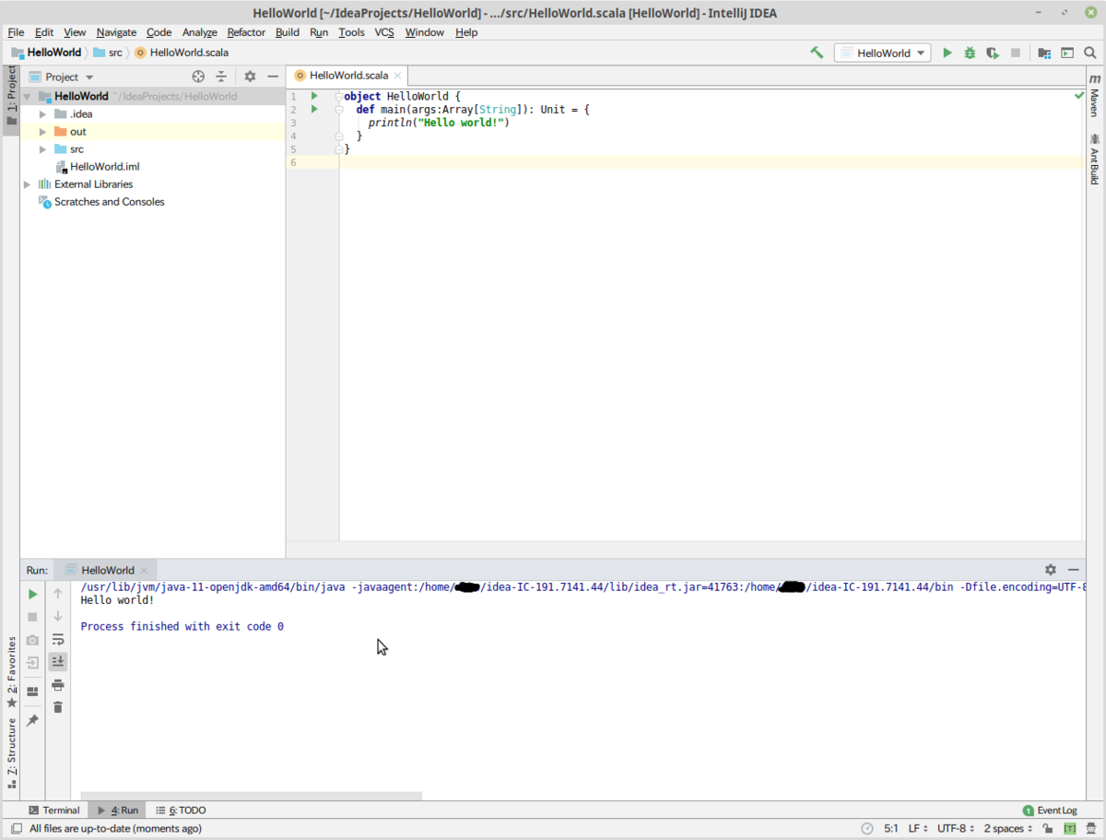Open the 6: TODO tool window
This screenshot has height=840, width=1106.
click(181, 810)
